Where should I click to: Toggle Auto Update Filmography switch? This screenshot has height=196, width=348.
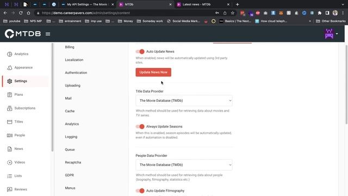click(x=140, y=191)
